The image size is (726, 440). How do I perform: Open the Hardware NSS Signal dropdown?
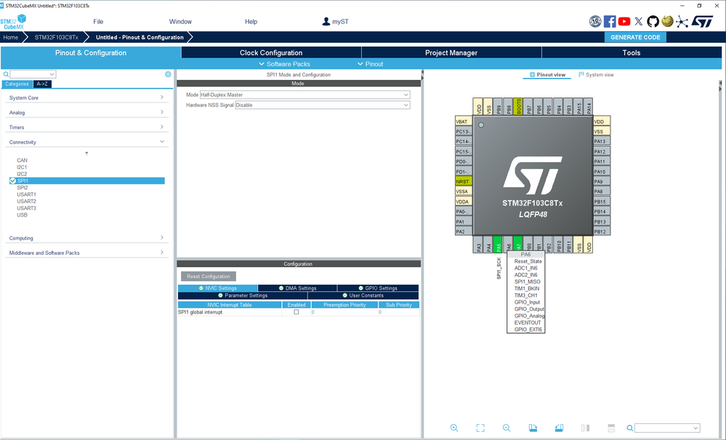(323, 105)
